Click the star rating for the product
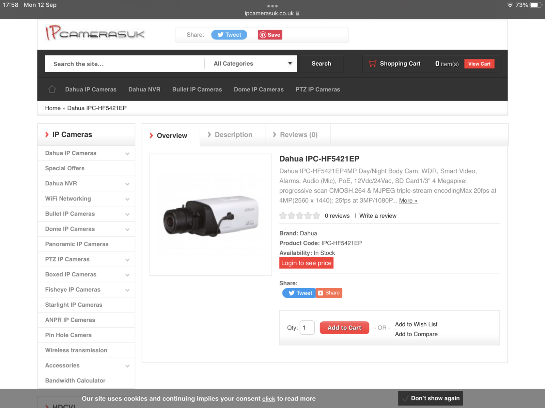The width and height of the screenshot is (545, 408). (x=299, y=216)
